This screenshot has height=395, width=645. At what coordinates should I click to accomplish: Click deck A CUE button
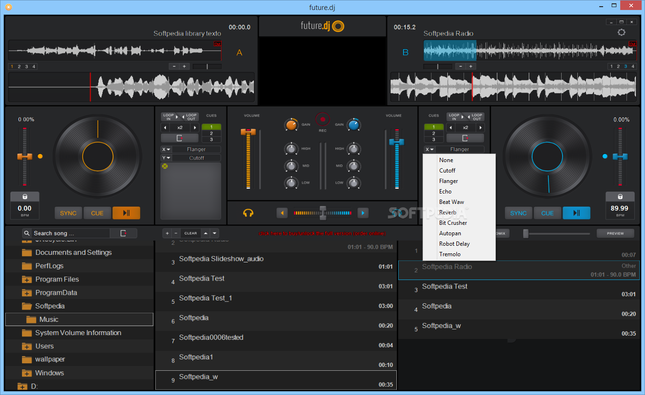click(x=97, y=213)
